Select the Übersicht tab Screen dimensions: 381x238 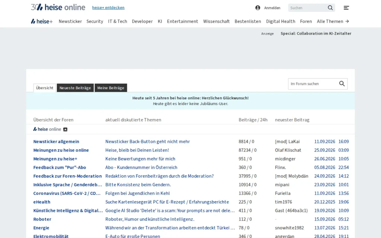tap(45, 88)
